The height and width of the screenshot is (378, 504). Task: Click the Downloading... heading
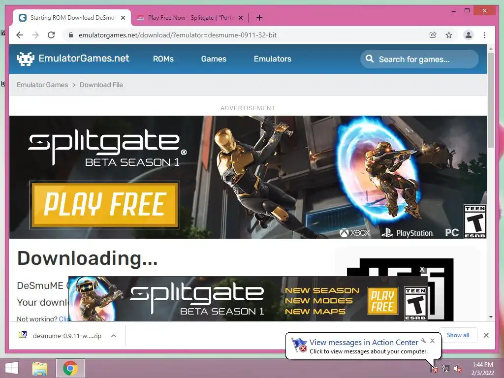click(x=88, y=258)
